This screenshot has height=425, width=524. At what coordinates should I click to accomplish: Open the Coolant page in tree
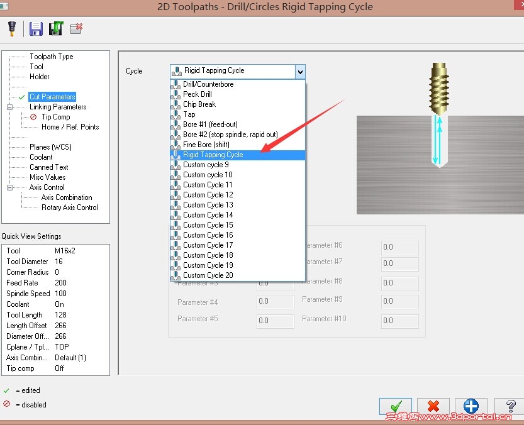tap(41, 157)
